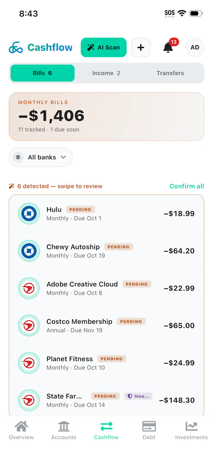Select the Planet Fitness pending bill
213x461 pixels.
click(x=106, y=363)
